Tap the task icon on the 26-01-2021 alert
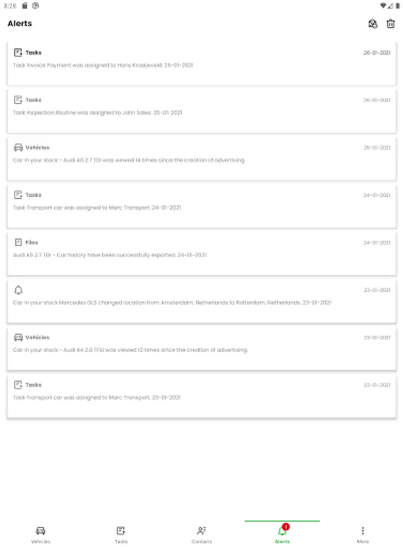Image resolution: width=403 pixels, height=547 pixels. click(x=18, y=53)
